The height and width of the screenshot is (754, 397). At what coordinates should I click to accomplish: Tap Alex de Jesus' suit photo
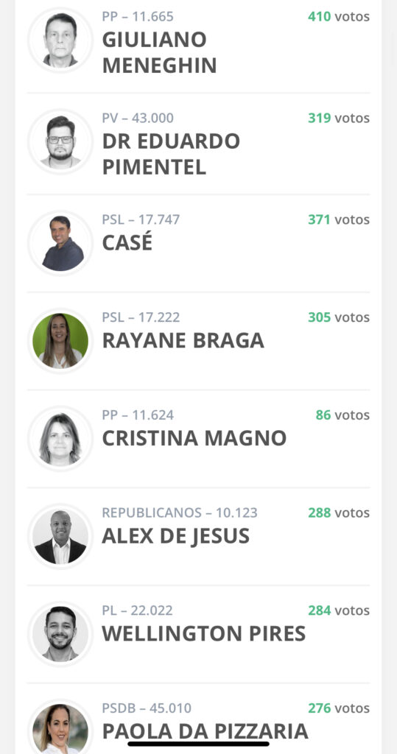click(60, 536)
